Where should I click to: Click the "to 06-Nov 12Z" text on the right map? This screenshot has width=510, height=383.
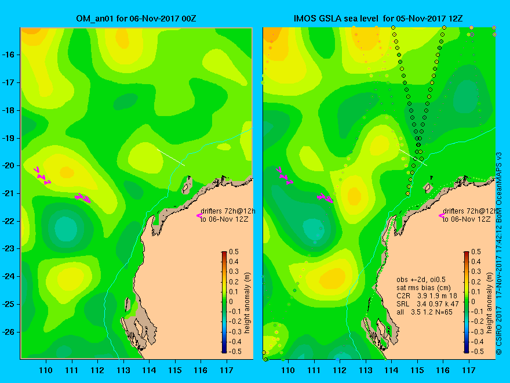coord(467,219)
